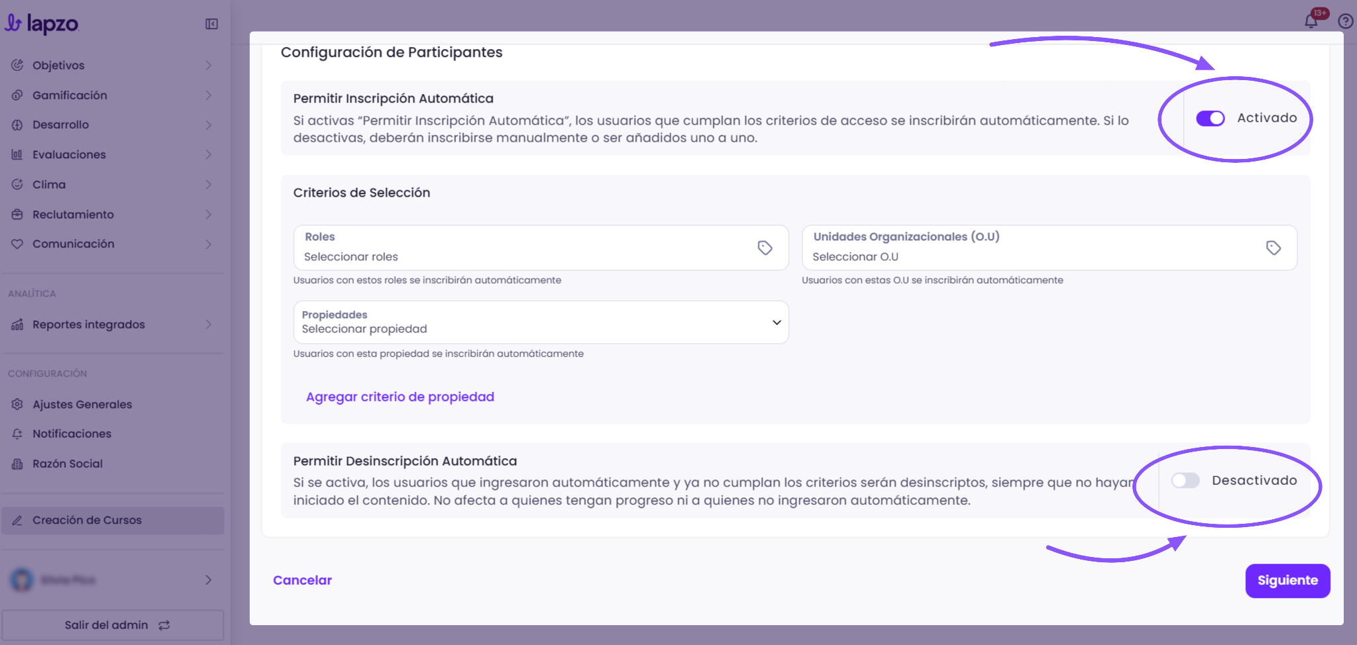Click the Desactivado label
1357x645 pixels.
coord(1254,480)
